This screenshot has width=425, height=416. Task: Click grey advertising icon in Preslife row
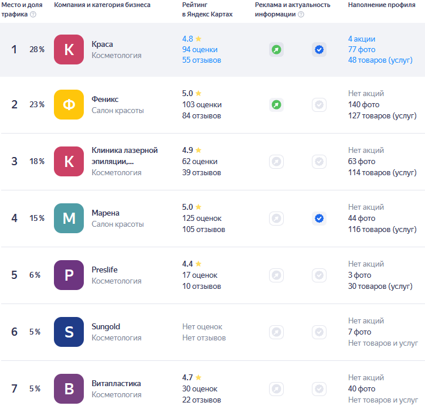(x=276, y=275)
